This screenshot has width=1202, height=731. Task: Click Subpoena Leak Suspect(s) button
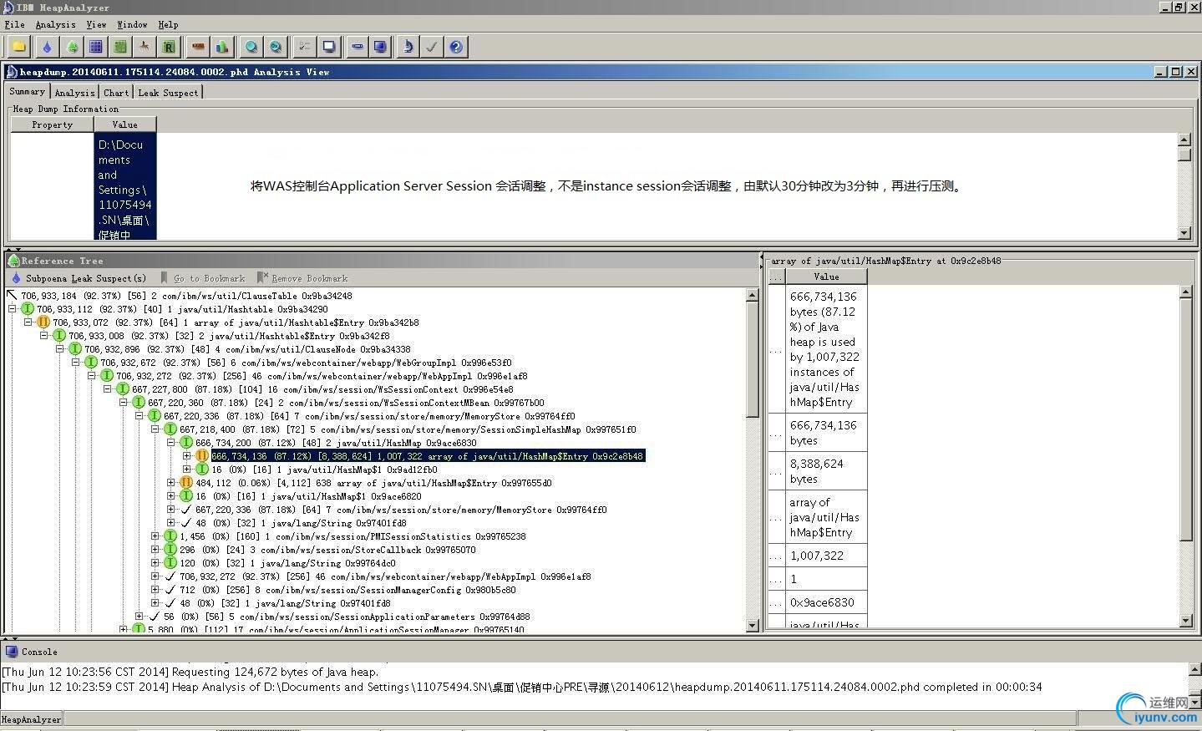[x=78, y=278]
